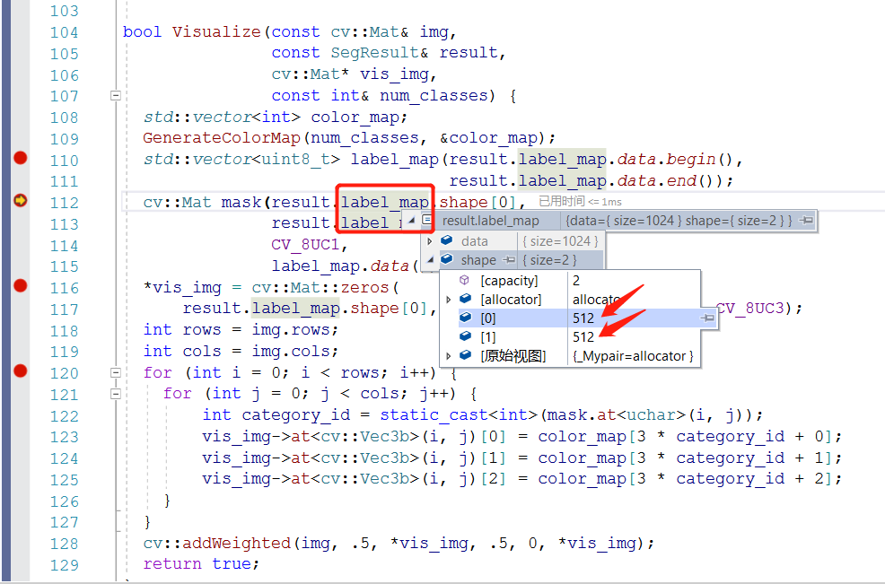Click the result.label_map datatip name

click(490, 221)
